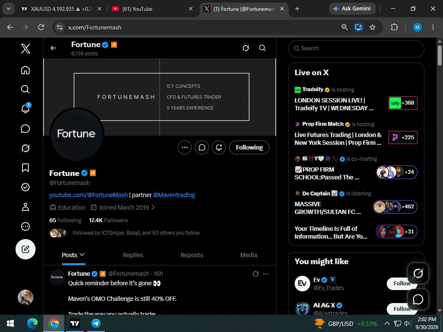Click Ask Gemini button
Viewport: 443px width, 332px height.
tap(352, 9)
